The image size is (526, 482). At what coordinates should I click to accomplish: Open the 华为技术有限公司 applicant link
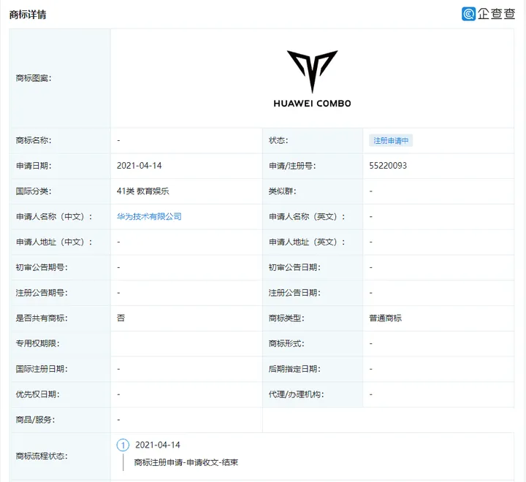[149, 217]
